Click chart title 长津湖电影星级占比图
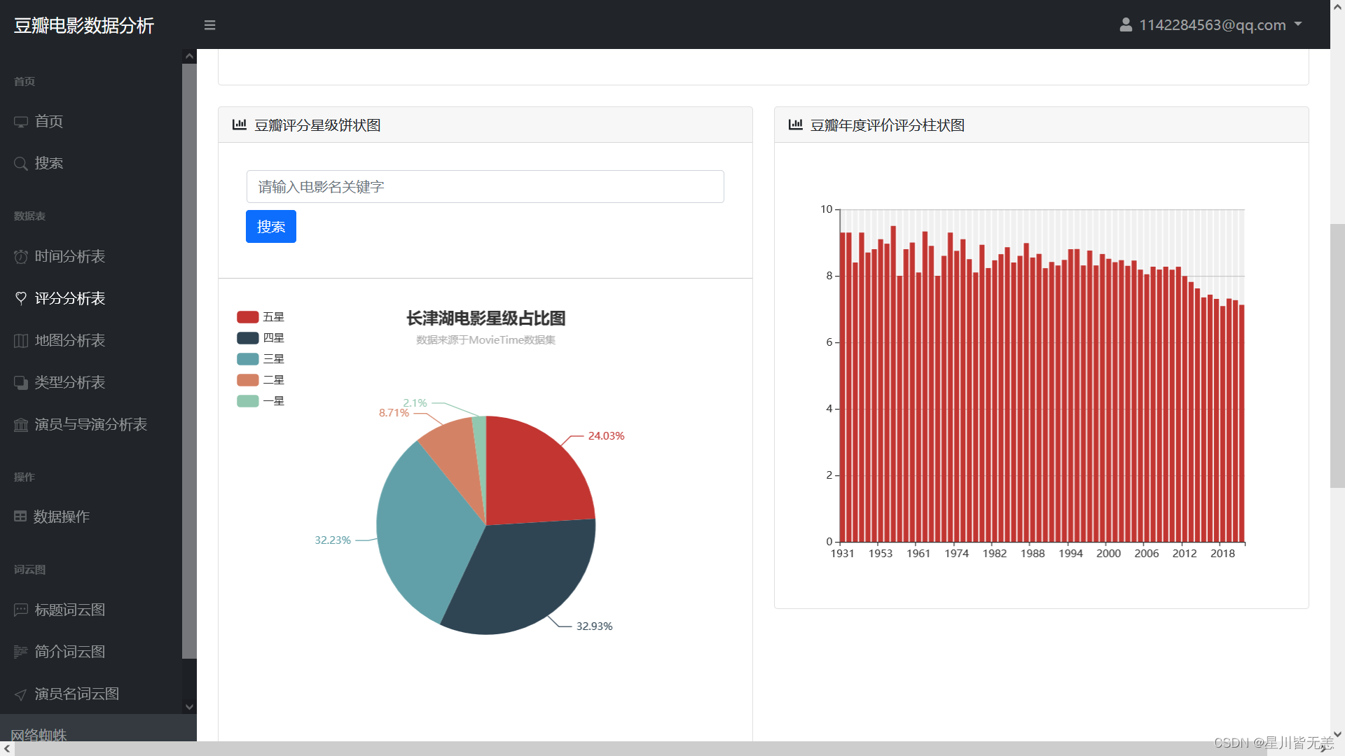Image resolution: width=1345 pixels, height=756 pixels. click(485, 318)
